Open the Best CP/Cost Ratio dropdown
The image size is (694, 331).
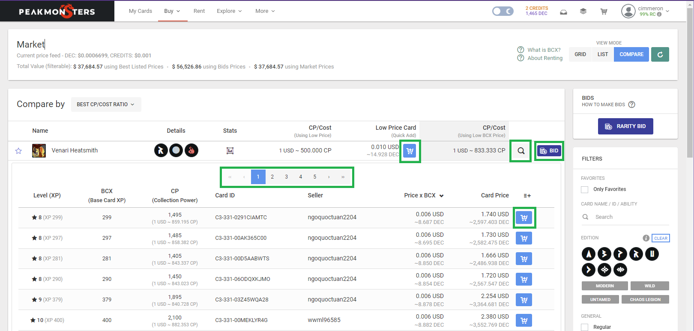click(106, 104)
